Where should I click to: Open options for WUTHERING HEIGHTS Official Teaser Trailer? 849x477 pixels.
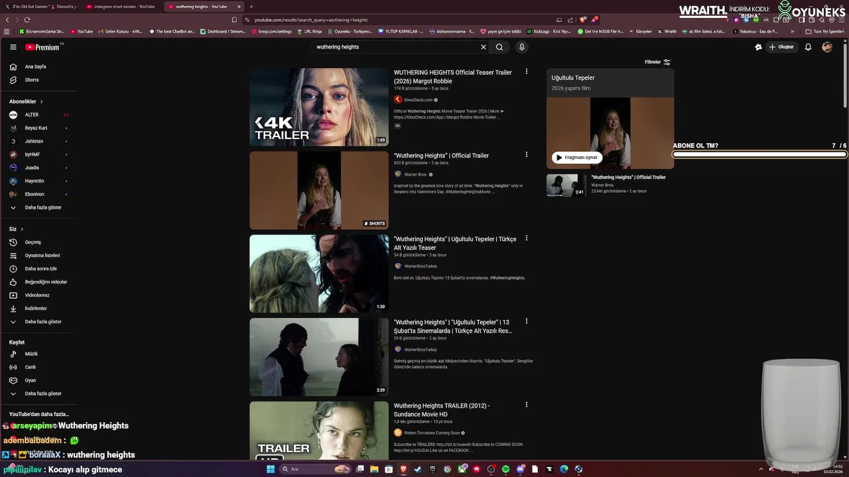527,72
